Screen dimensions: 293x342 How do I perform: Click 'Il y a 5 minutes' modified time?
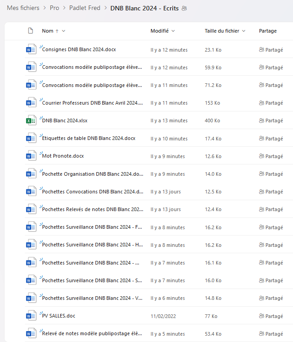(168, 334)
